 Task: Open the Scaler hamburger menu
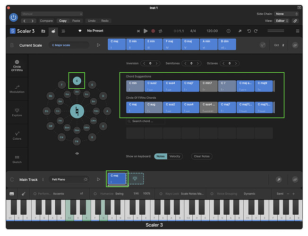(298, 31)
